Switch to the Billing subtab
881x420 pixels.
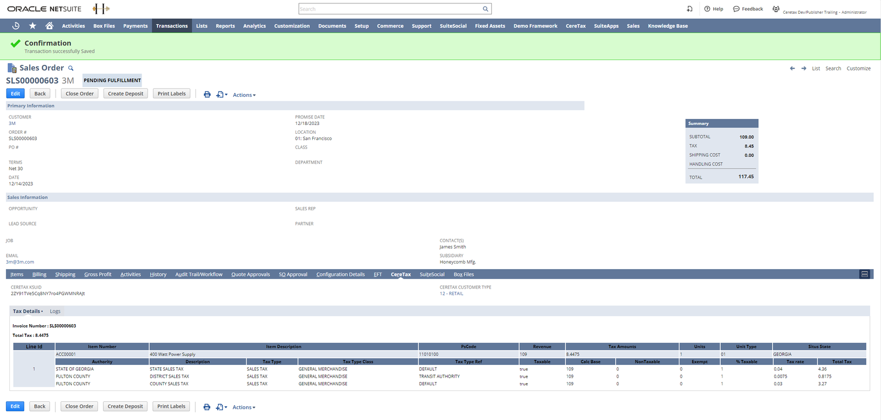point(39,274)
